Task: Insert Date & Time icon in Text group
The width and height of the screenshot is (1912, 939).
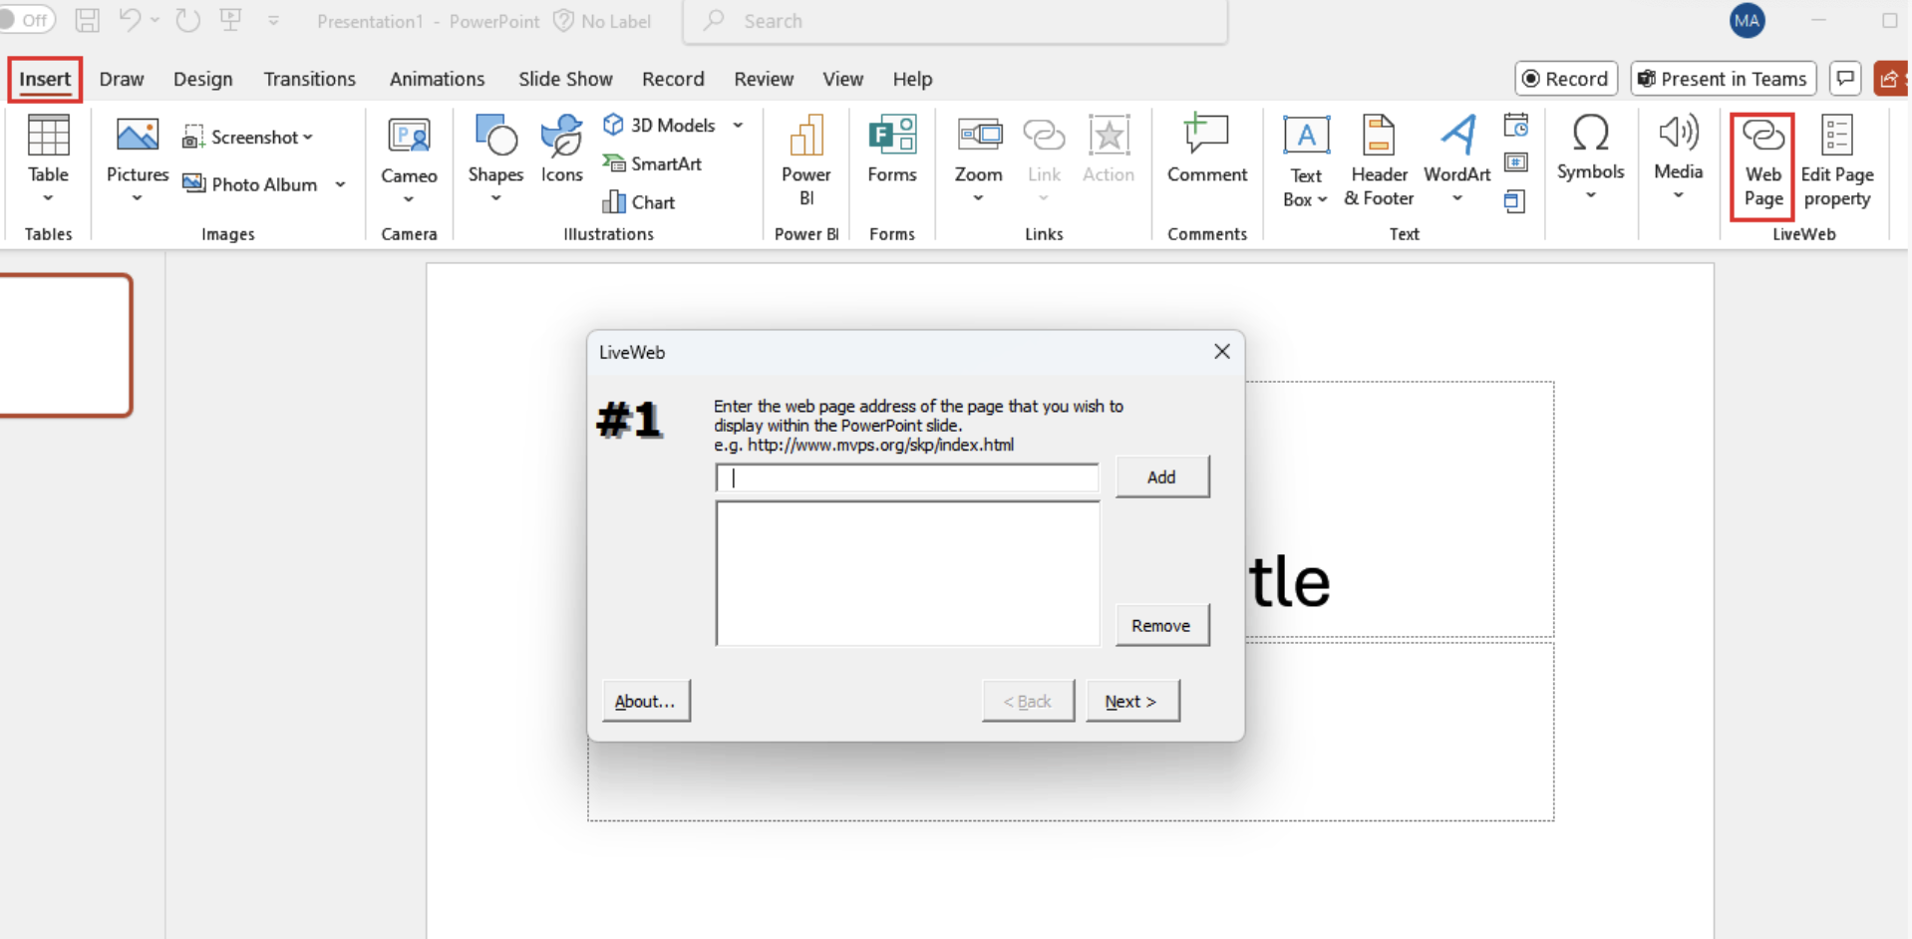Action: pos(1516,126)
